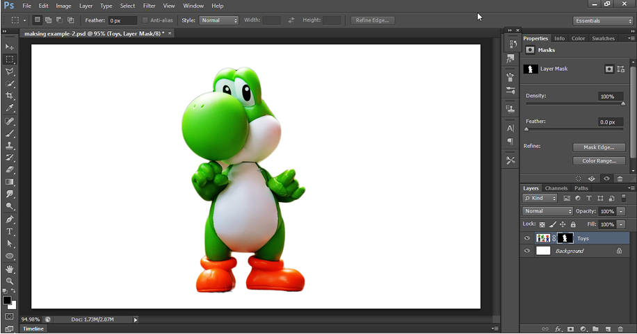Select the Smudge tool

click(x=10, y=194)
